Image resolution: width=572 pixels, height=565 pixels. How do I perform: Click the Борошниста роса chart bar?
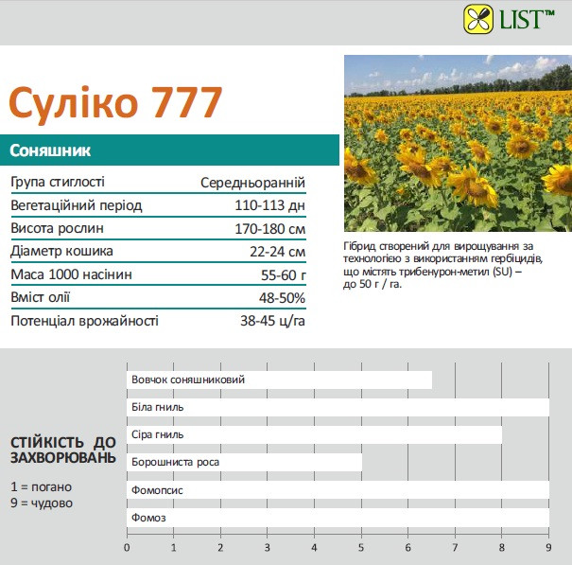coord(244,463)
